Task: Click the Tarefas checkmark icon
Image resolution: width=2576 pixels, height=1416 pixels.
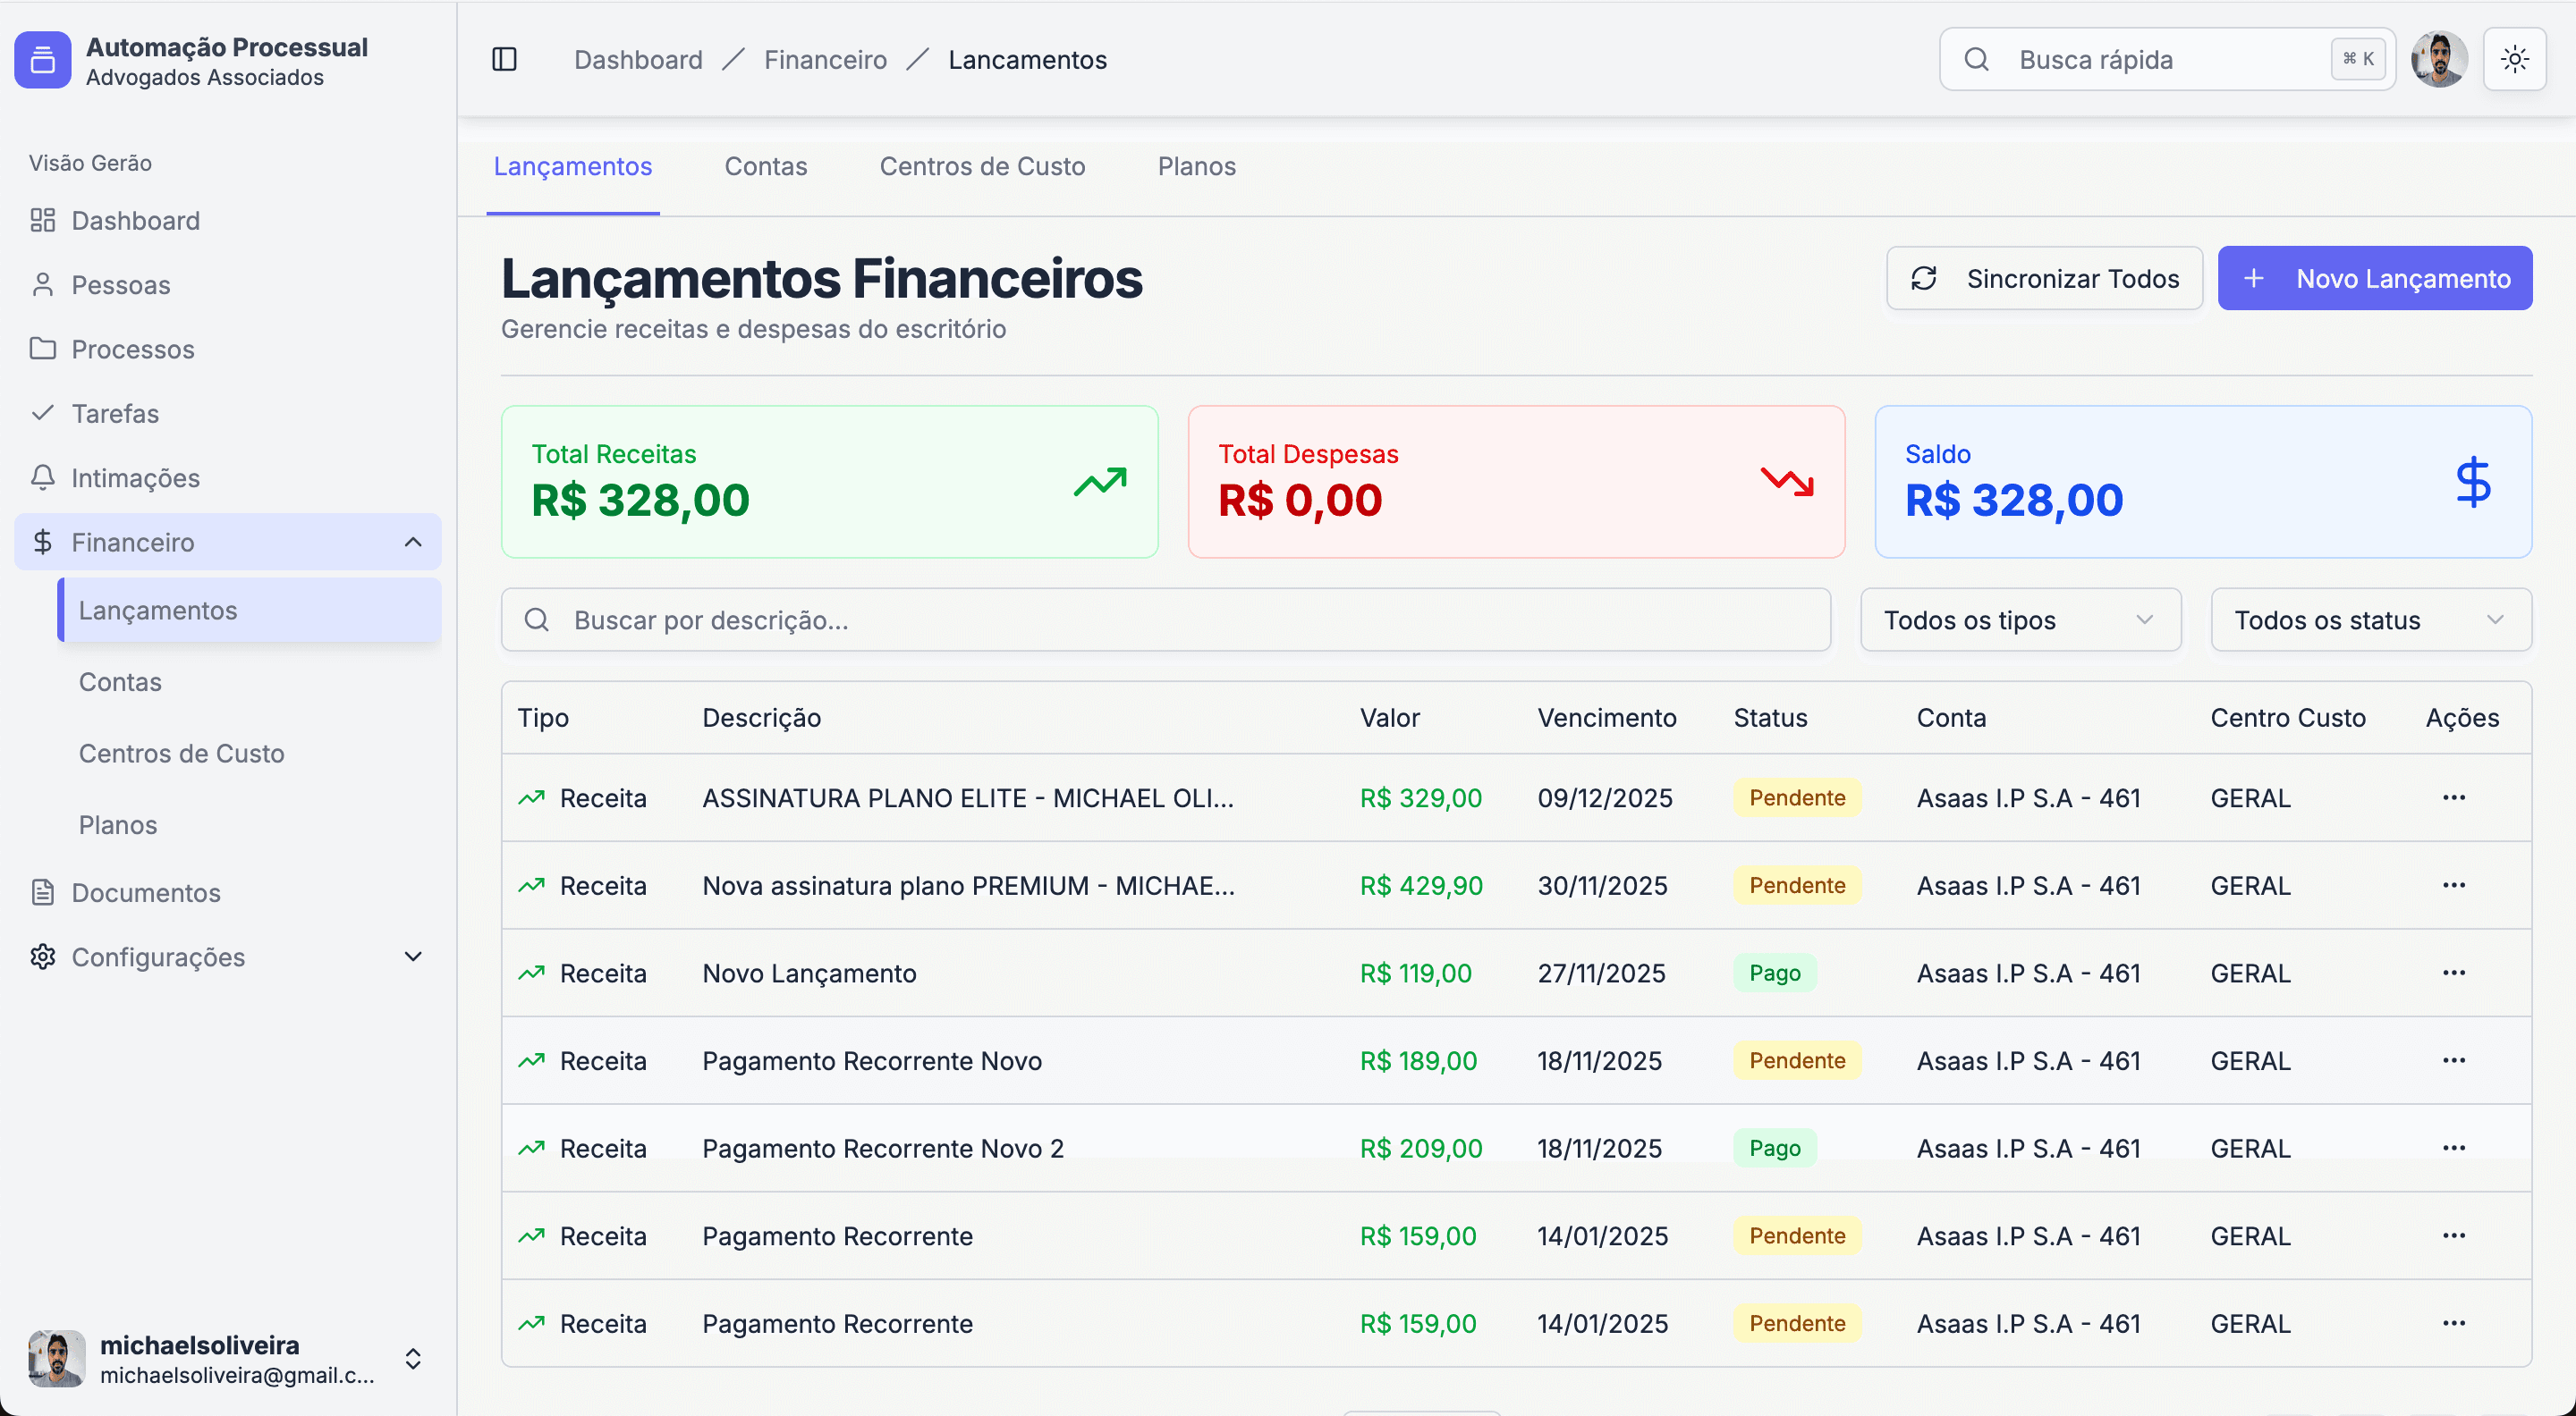Action: coord(42,413)
